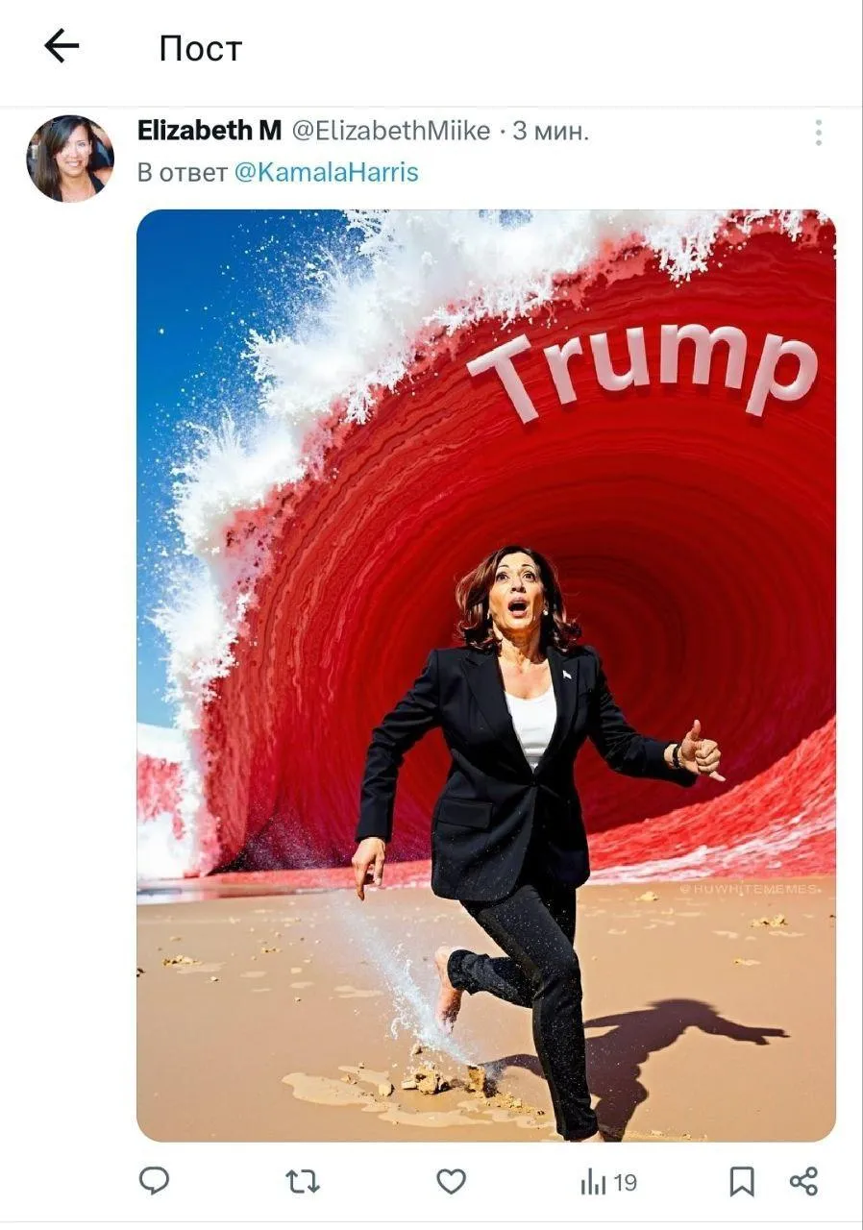Open the reply comment bubble icon

154,1181
